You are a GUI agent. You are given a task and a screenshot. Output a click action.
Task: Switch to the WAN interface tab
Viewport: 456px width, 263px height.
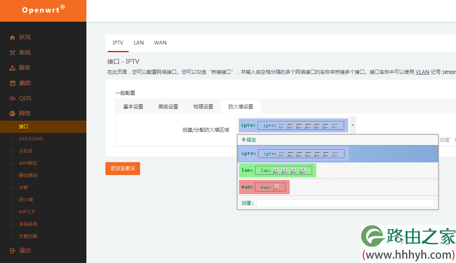coord(160,43)
